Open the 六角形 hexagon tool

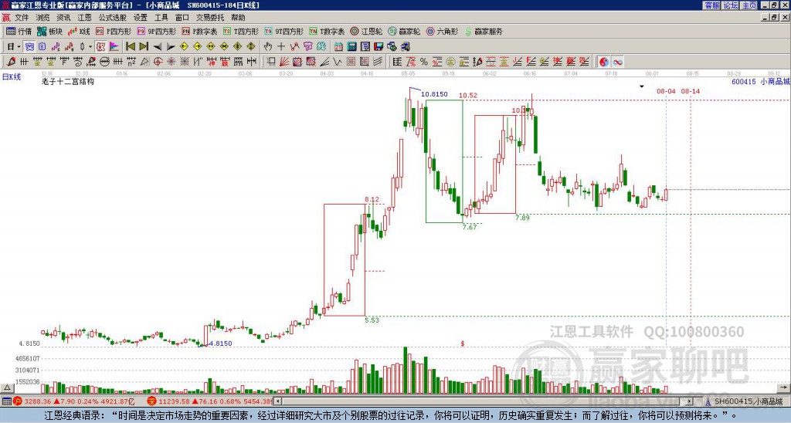443,31
